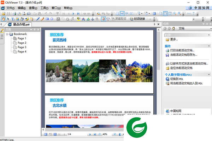Screen dimensions: 212x141
Task: Click the search binoculars icon in toolbar
Action: [99, 13]
